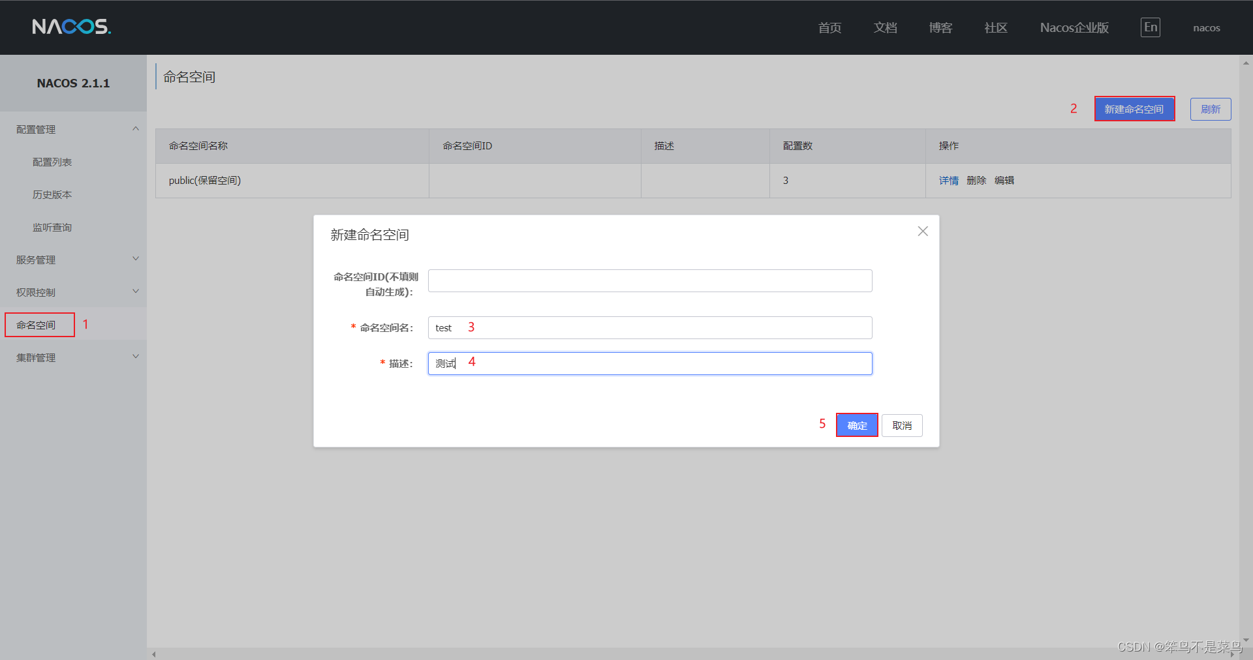1253x660 pixels.
Task: Click the horizontal scrollbar left arrow
Action: [154, 654]
